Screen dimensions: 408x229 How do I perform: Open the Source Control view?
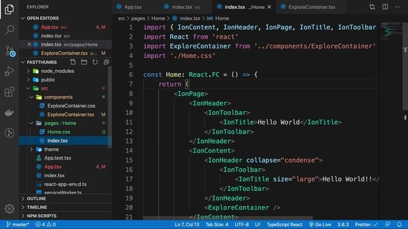pyautogui.click(x=10, y=51)
